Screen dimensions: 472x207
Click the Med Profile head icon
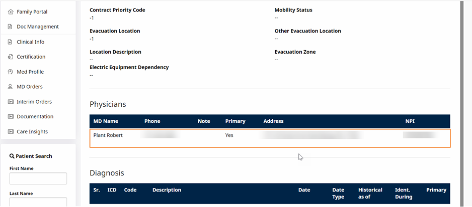click(x=11, y=72)
